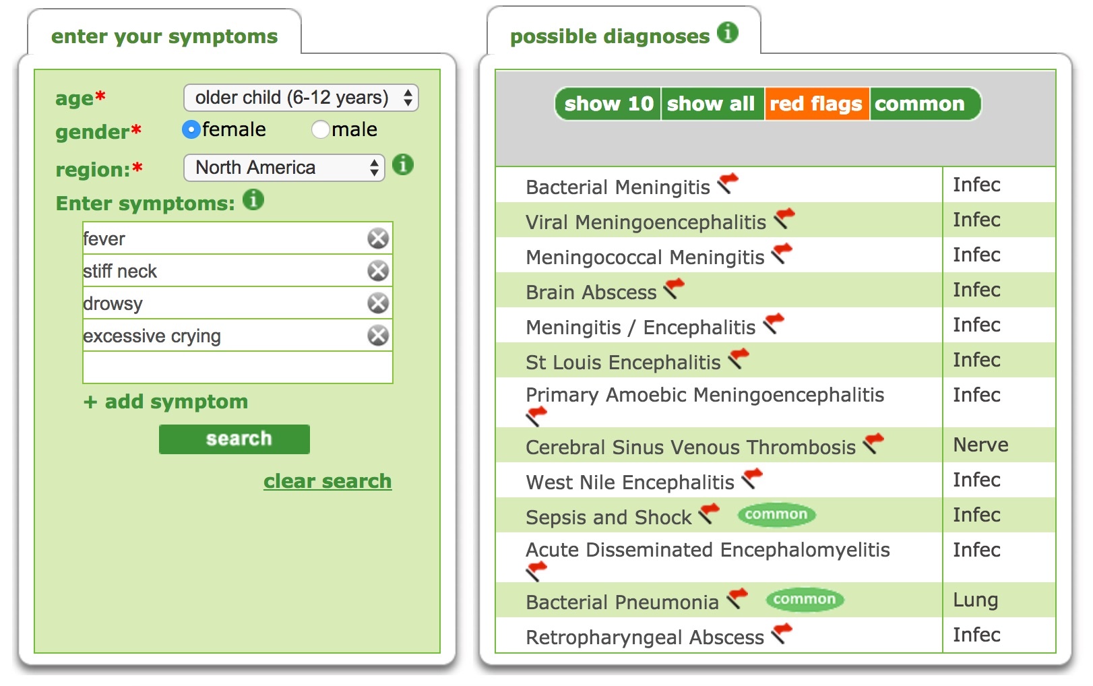1093x686 pixels.
Task: Click the common badge next to Bacterial Pneumonia
Action: pyautogui.click(x=804, y=599)
